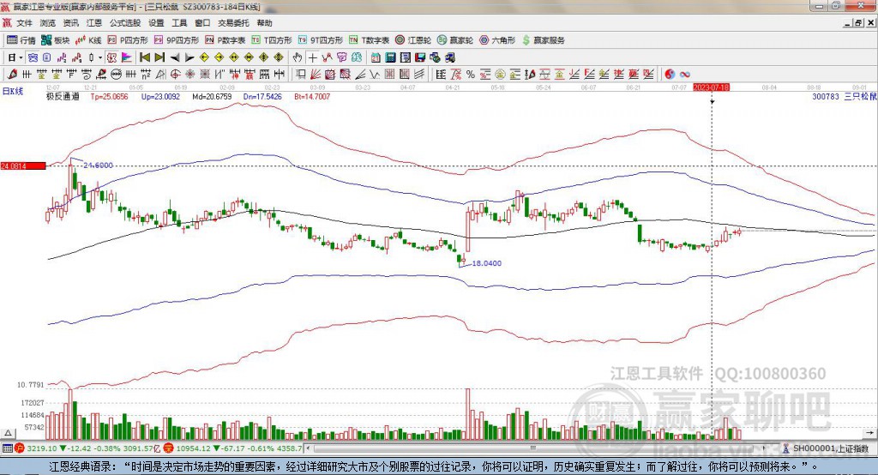Open the calendar date tool icon
Image resolution: width=878 pixels, height=475 pixels.
tap(376, 57)
